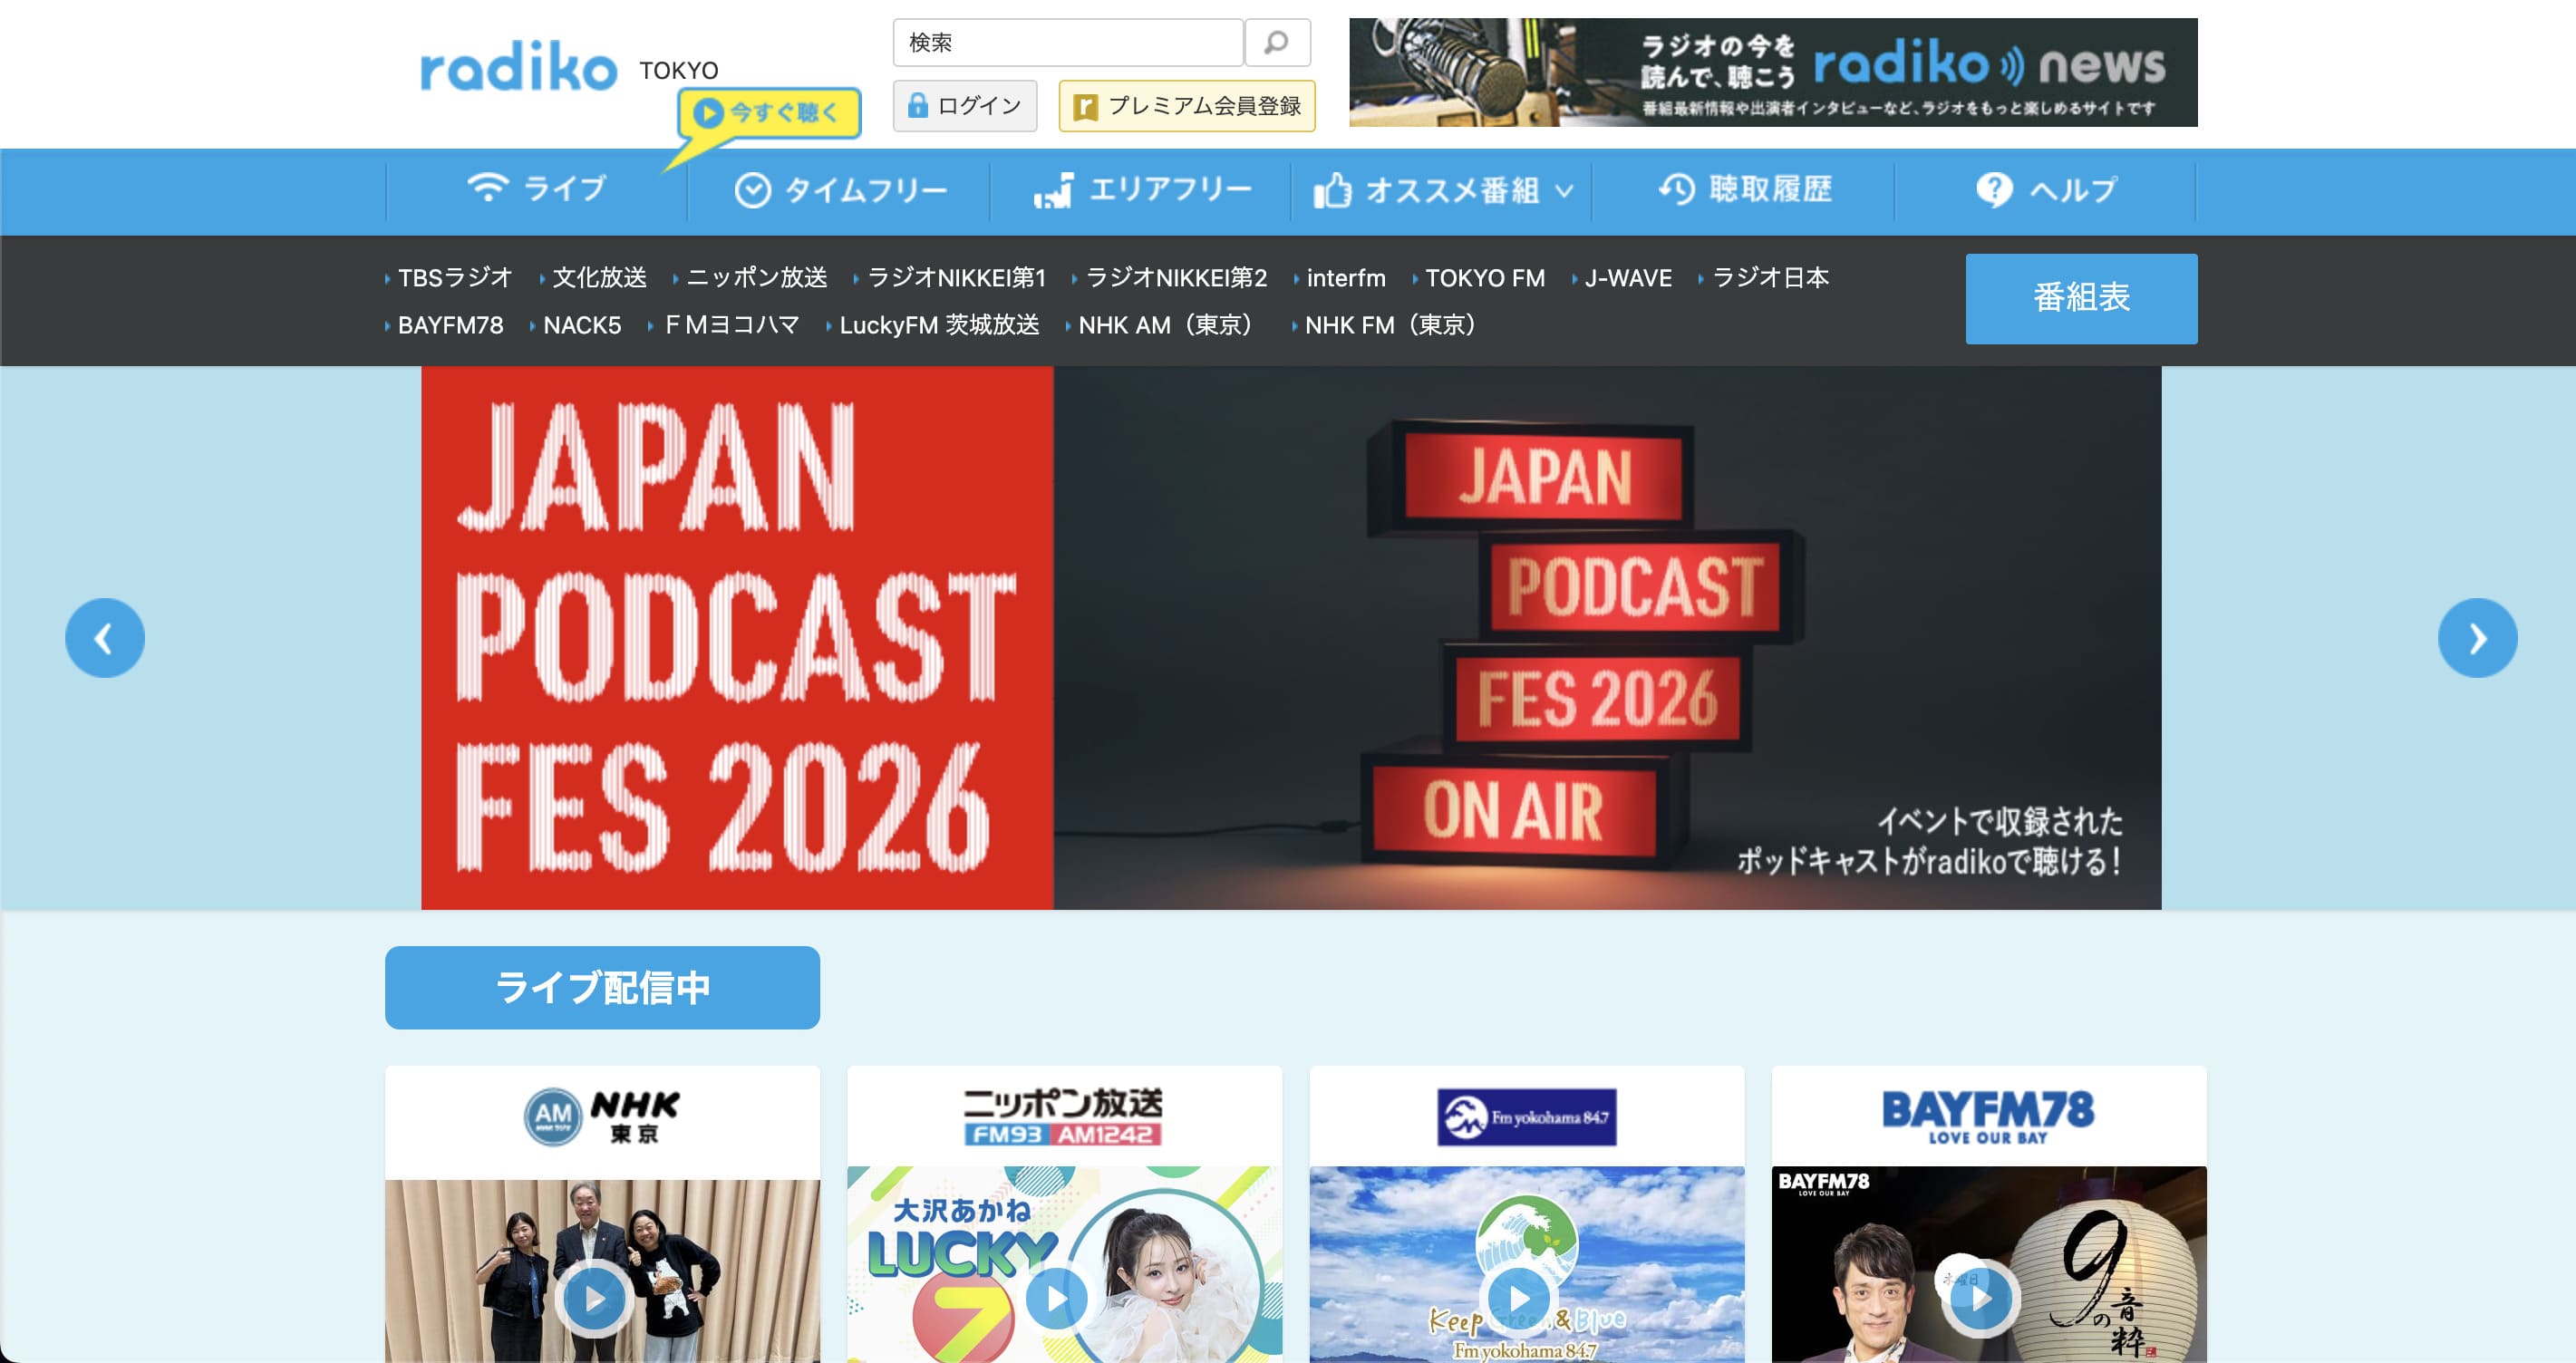This screenshot has width=2576, height=1363.
Task: Click the search magnifier icon
Action: [x=1276, y=43]
